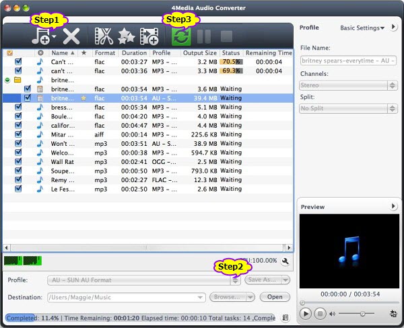This screenshot has width=404, height=328.
Task: Open the log icon in status bar
Action: [285, 318]
